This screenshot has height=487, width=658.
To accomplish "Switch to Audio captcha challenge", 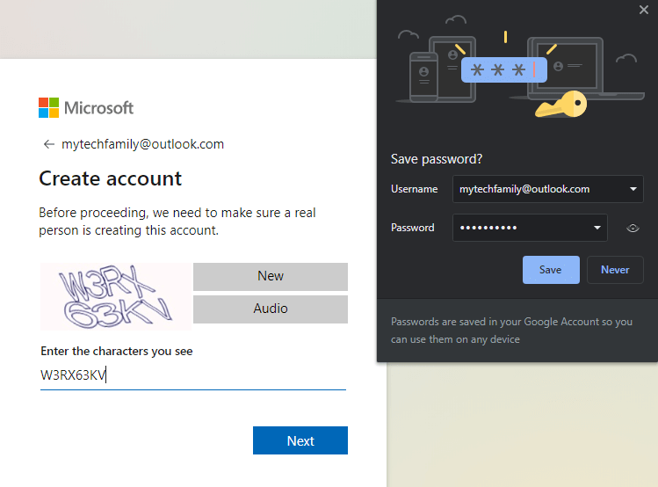I will coord(271,309).
